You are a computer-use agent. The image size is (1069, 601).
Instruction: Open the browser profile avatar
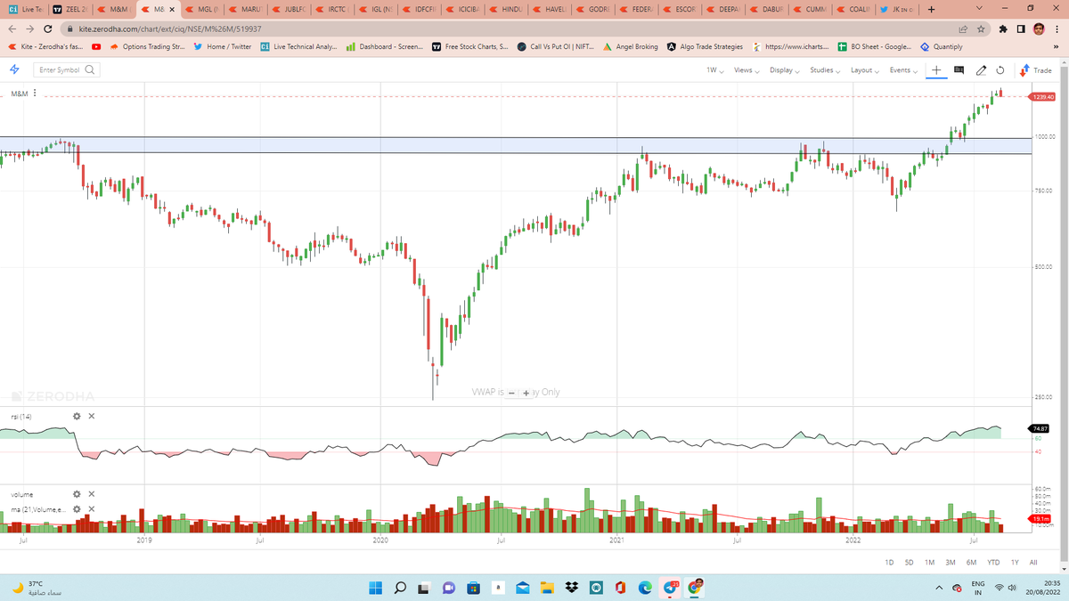click(x=1040, y=29)
